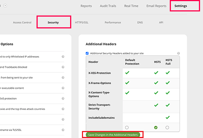203x138 pixels.
Task: Click the X-Frame-Options header row label
Action: pos(100,83)
